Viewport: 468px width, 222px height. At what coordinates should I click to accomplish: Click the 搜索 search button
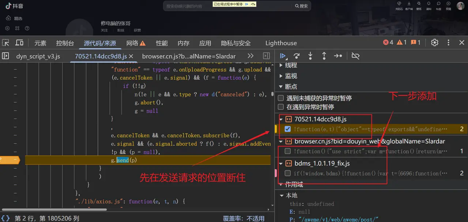(x=301, y=6)
